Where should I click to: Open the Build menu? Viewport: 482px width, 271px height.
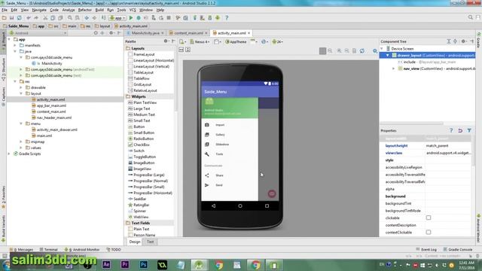[x=99, y=10]
